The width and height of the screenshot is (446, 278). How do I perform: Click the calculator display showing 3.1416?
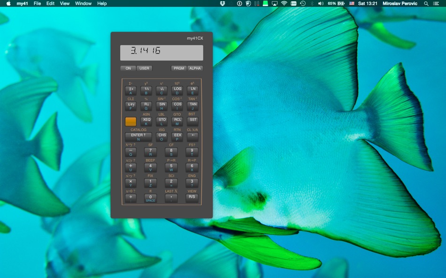click(161, 53)
